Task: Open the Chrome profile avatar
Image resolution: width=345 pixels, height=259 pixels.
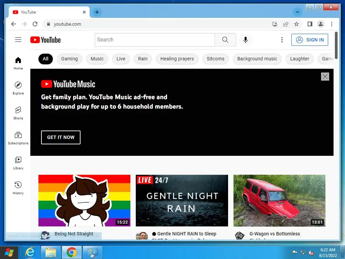Action: coord(321,24)
